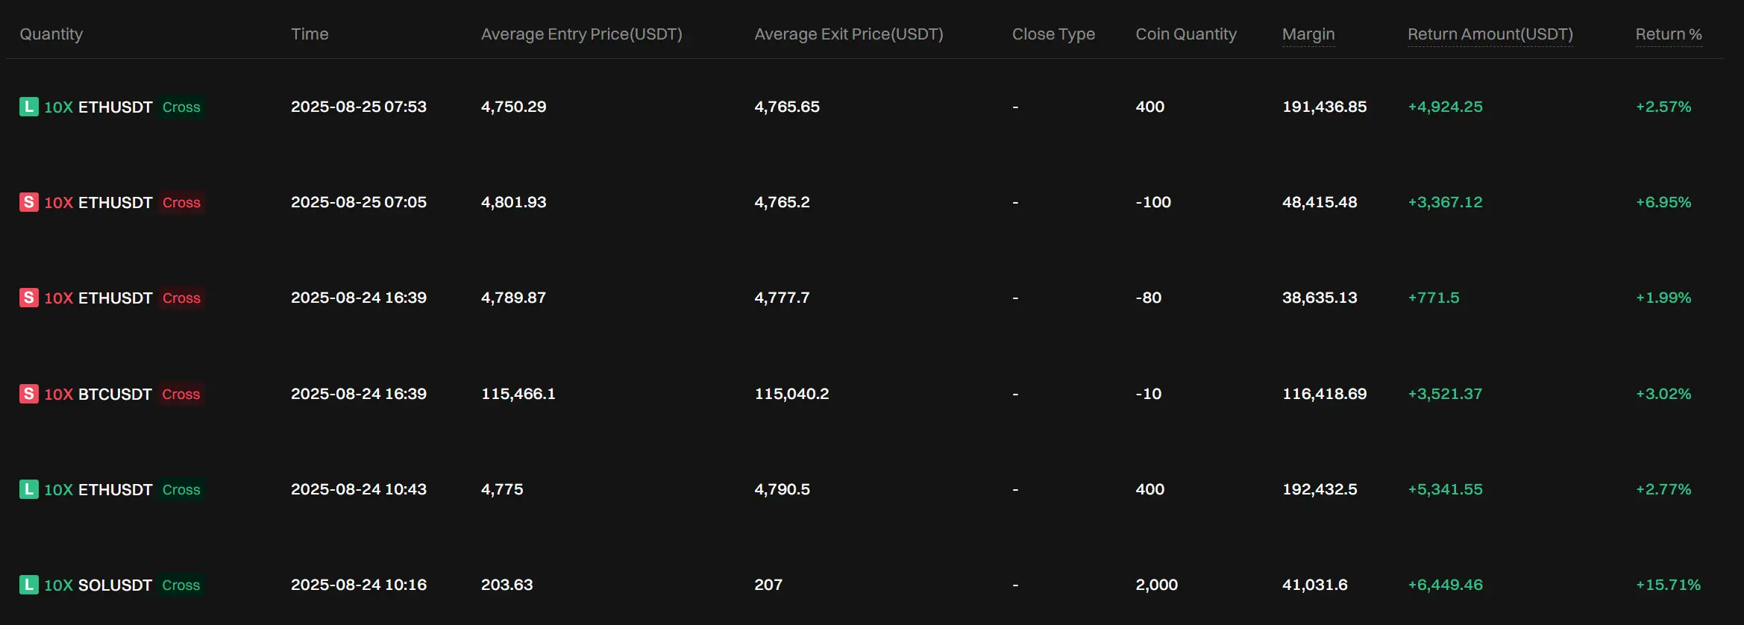The height and width of the screenshot is (625, 1744).
Task: Open the SOLUSDT pair link
Action: click(115, 585)
